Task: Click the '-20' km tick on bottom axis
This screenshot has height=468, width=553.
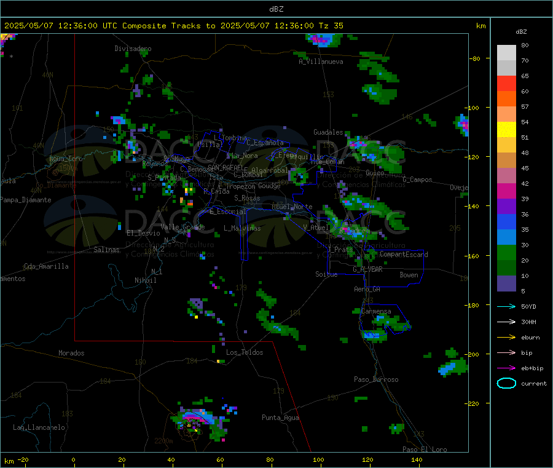Action: (23, 459)
